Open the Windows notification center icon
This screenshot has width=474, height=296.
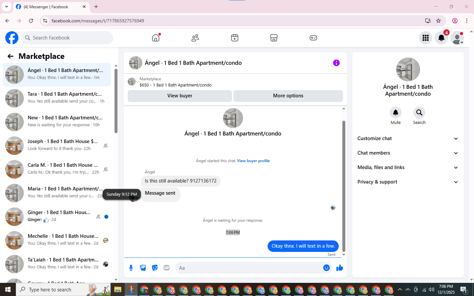pyautogui.click(x=464, y=289)
